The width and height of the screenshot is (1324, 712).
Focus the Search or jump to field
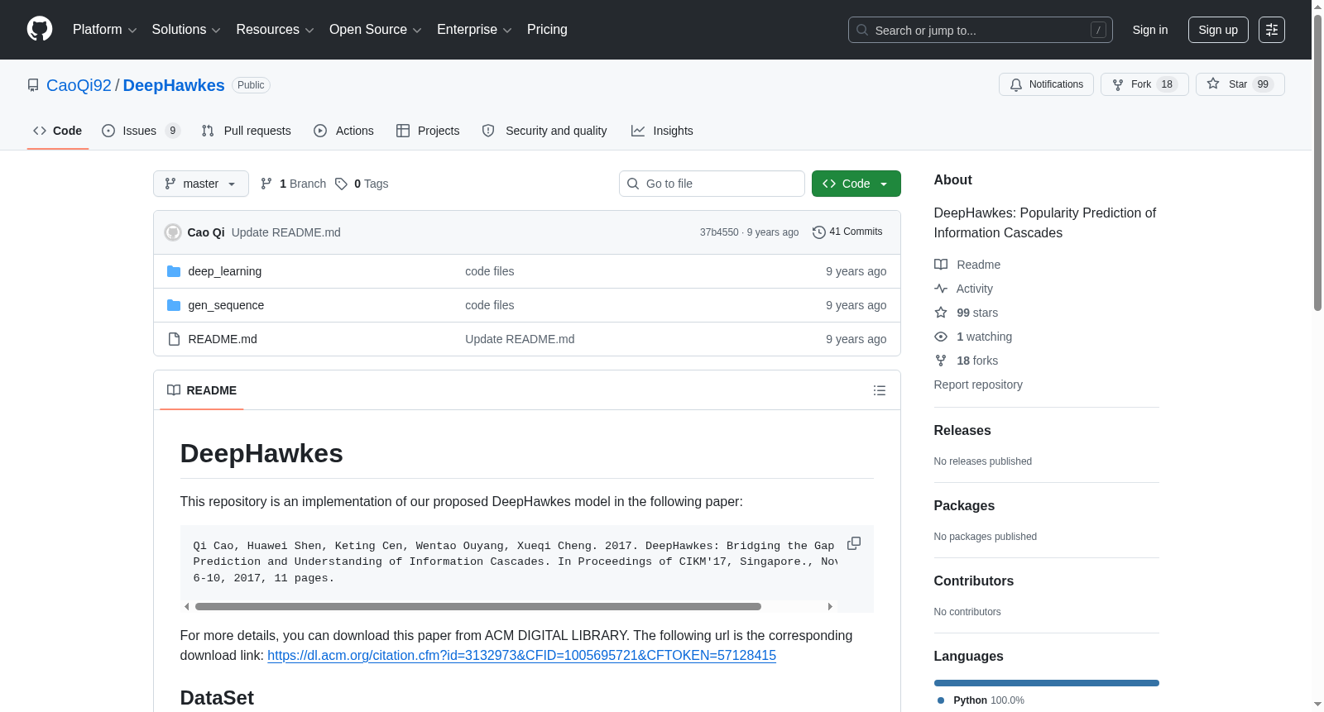[x=980, y=30]
